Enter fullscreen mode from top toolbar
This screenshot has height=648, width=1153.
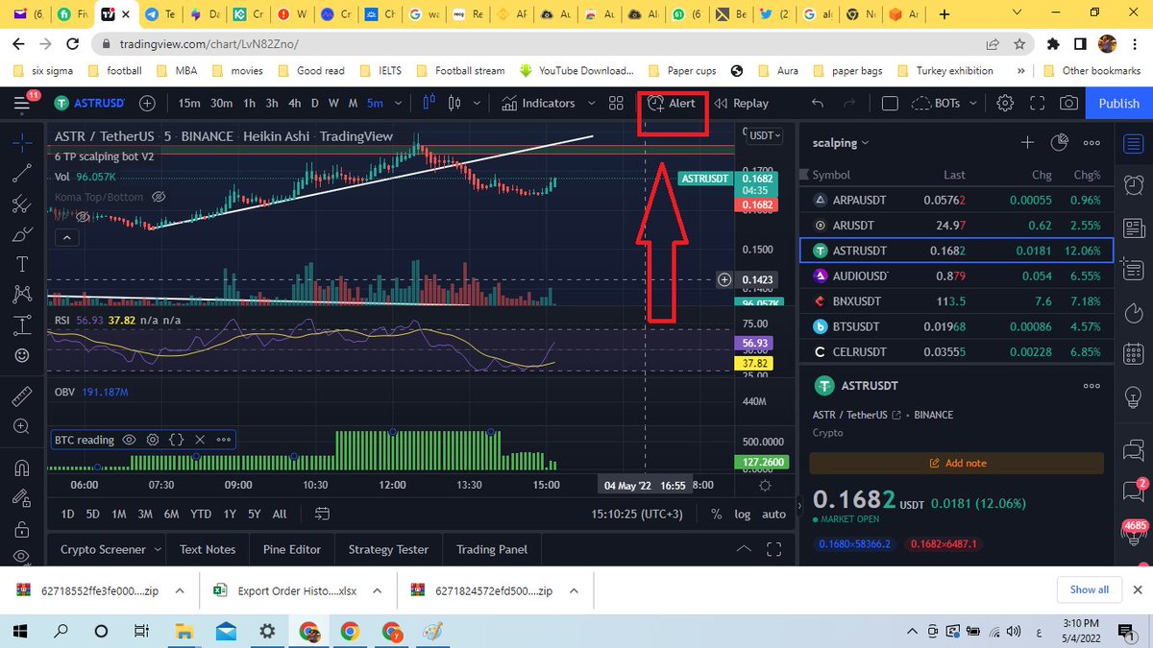(1037, 103)
